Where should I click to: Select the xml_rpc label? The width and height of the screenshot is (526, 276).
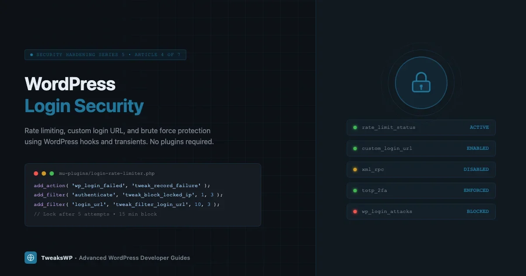click(x=373, y=170)
